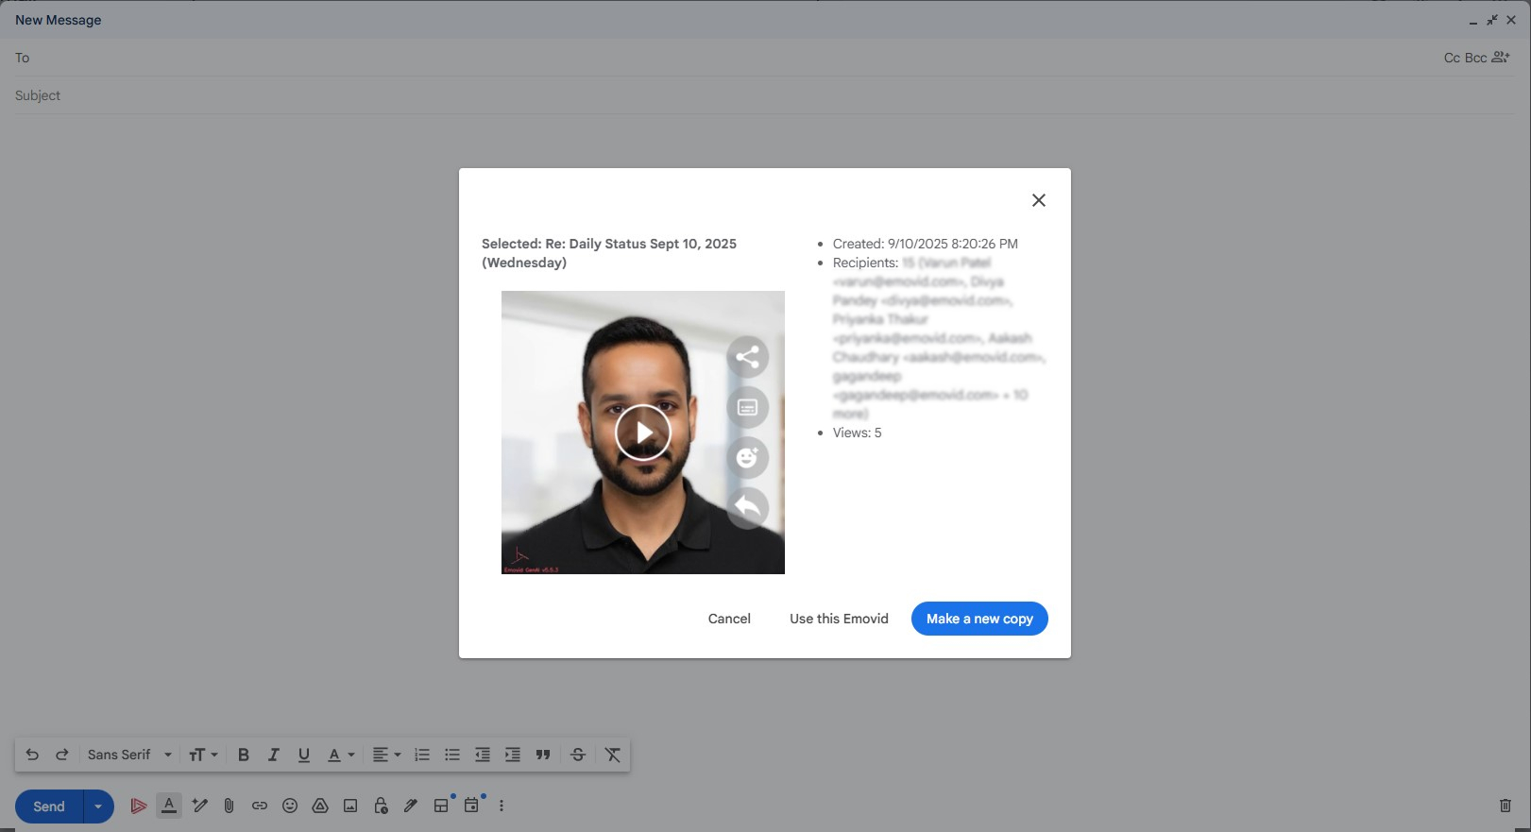Toggle formatting options icon
The height and width of the screenshot is (832, 1531).
(x=169, y=806)
